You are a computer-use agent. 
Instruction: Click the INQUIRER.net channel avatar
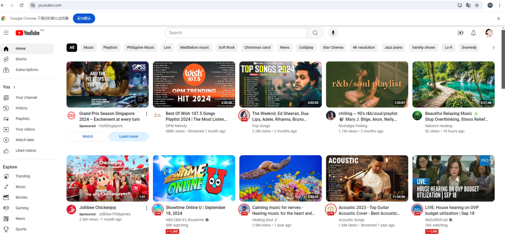(x=417, y=210)
